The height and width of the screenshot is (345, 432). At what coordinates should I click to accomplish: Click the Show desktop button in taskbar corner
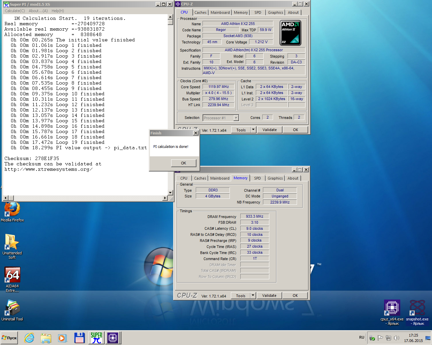pos(428,338)
